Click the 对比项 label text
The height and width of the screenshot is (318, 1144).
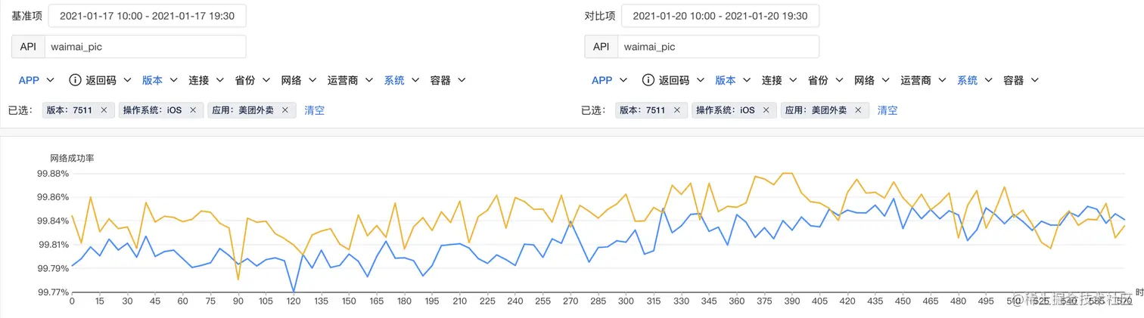599,16
